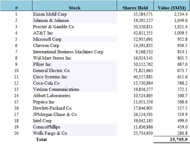
Task: Select the Exxon Mobil Corp cell
Action: (49, 14)
